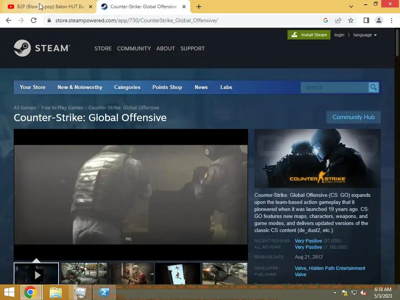Open the browser side panel icon
Screen dimensions: 400x300
[x=366, y=20]
